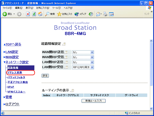The width and height of the screenshot is (154, 116).
Task: Click the 新規ルール入力 button
Action: point(94,101)
